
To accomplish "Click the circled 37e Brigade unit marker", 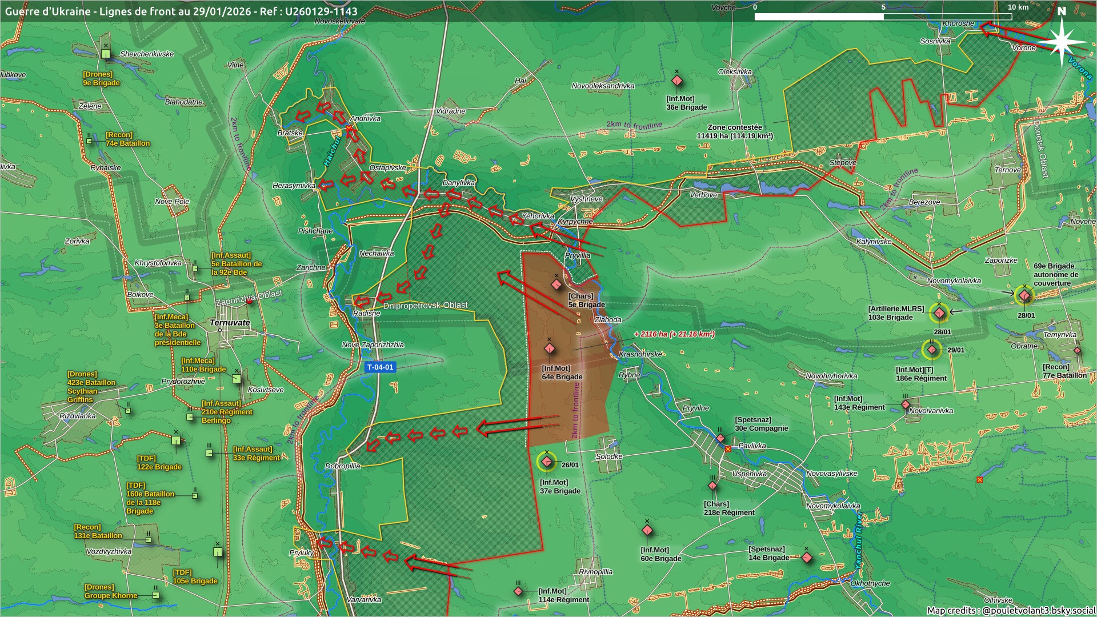I will [547, 462].
